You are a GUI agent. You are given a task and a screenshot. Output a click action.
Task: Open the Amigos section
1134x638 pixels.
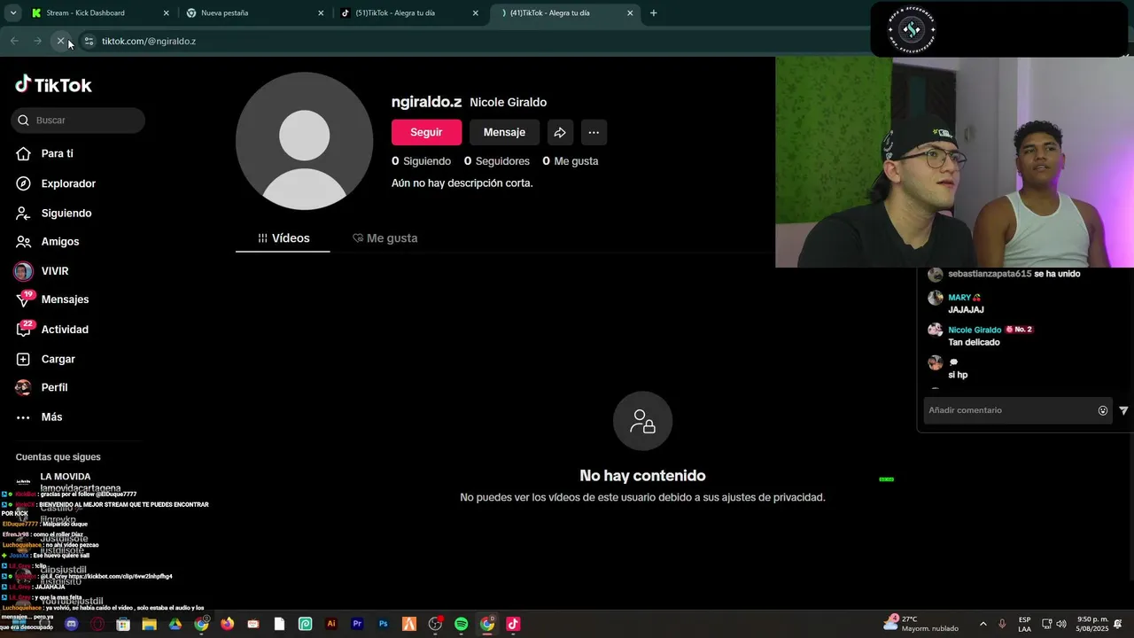point(47,242)
